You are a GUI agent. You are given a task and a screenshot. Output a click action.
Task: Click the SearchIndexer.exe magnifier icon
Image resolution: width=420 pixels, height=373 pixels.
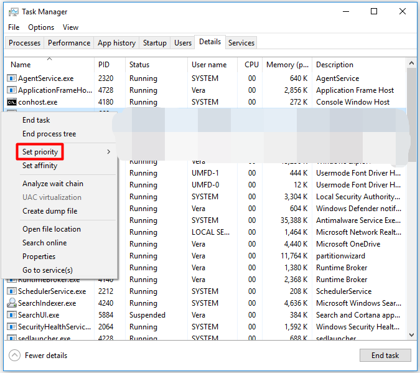[12, 303]
